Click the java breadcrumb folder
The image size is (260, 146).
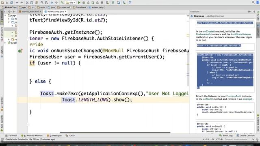click(x=51, y=7)
